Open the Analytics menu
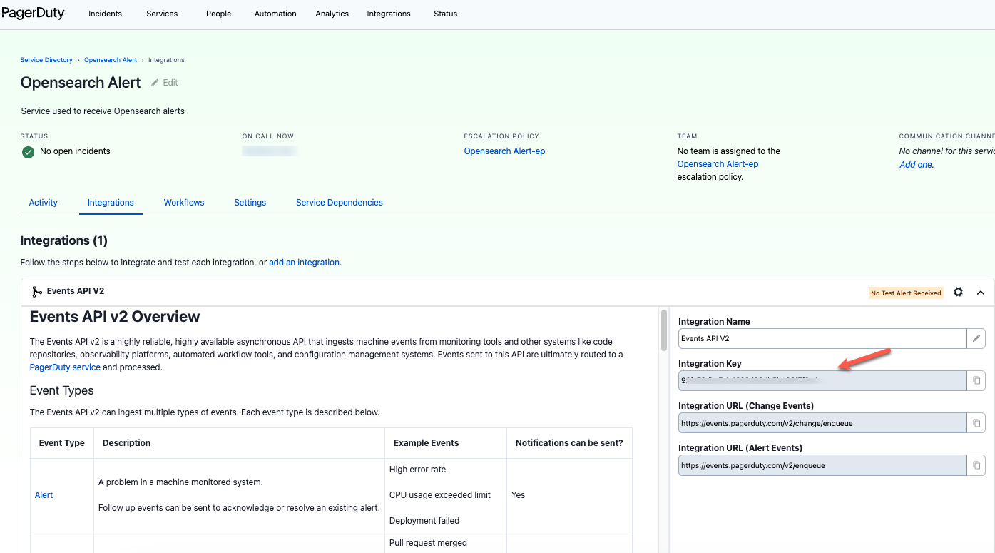This screenshot has height=553, width=995. tap(332, 14)
